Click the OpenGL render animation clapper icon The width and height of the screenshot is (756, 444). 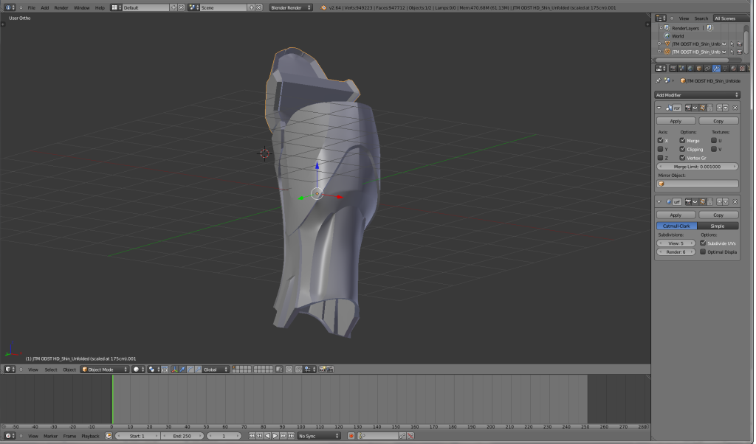pyautogui.click(x=330, y=370)
